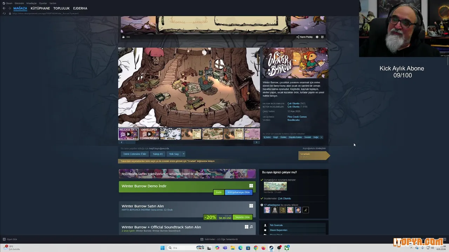Switch to the MAĞAZA tab
This screenshot has width=449, height=252.
pos(20,8)
